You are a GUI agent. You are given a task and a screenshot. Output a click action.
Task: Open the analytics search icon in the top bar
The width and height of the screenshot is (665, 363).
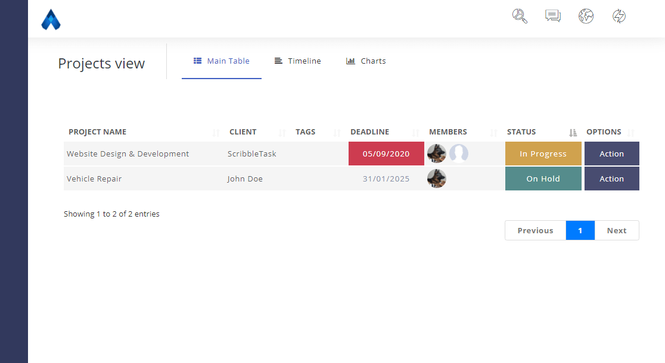click(x=519, y=16)
